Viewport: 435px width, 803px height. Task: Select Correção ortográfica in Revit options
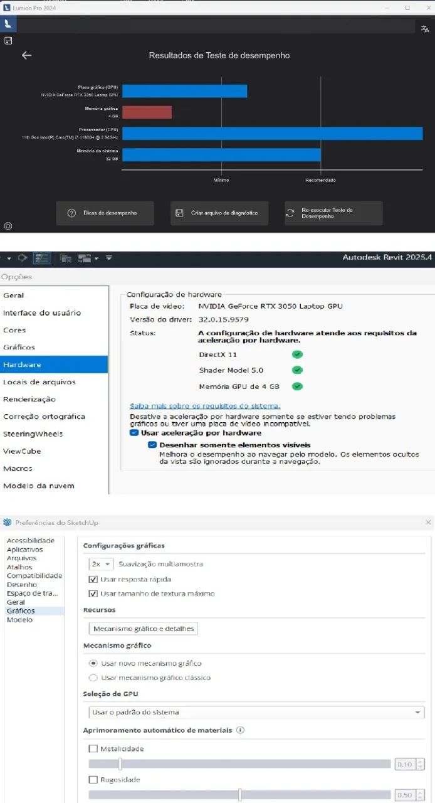(x=54, y=417)
